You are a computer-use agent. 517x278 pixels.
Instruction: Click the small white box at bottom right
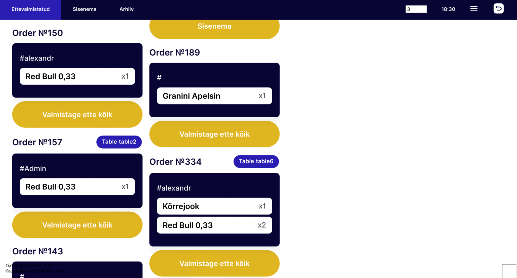(509, 271)
